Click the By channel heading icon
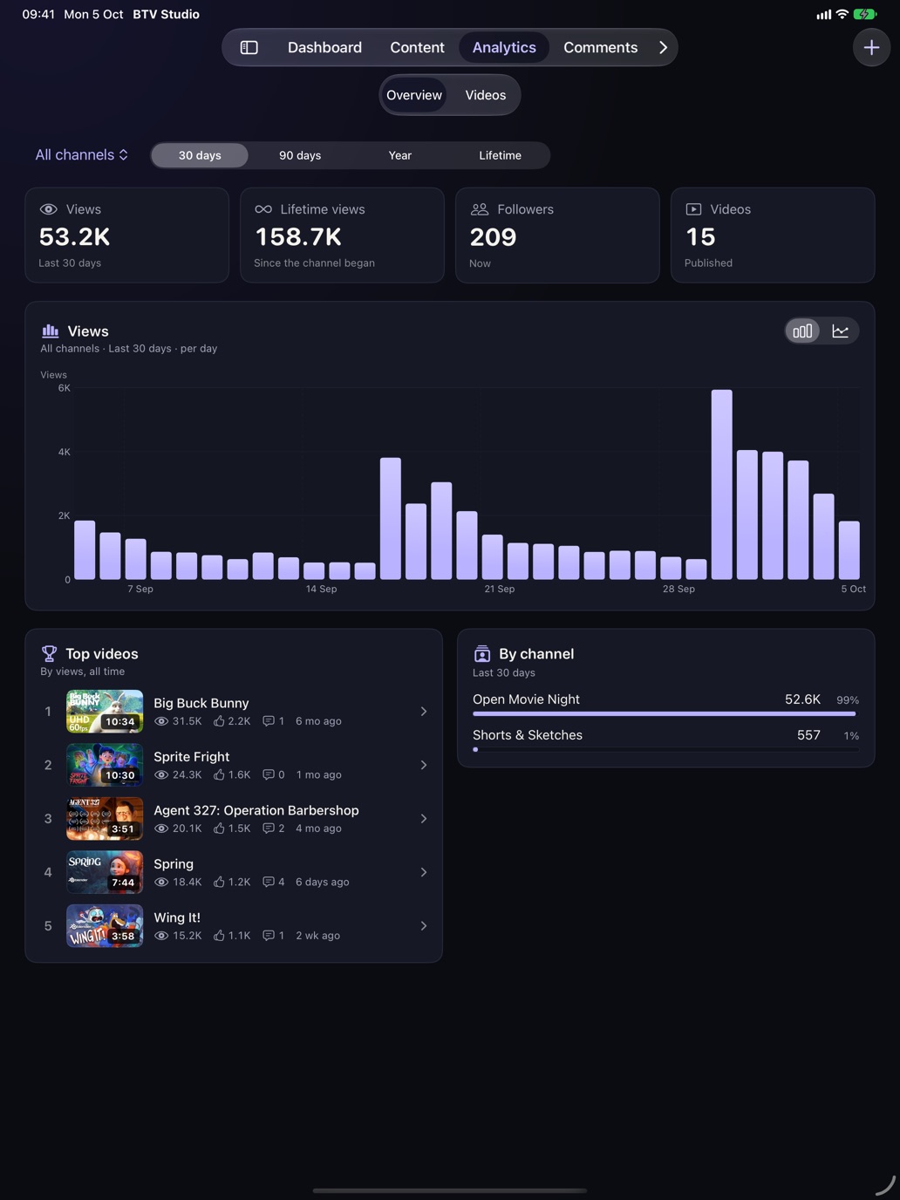This screenshot has height=1200, width=900. (x=482, y=654)
